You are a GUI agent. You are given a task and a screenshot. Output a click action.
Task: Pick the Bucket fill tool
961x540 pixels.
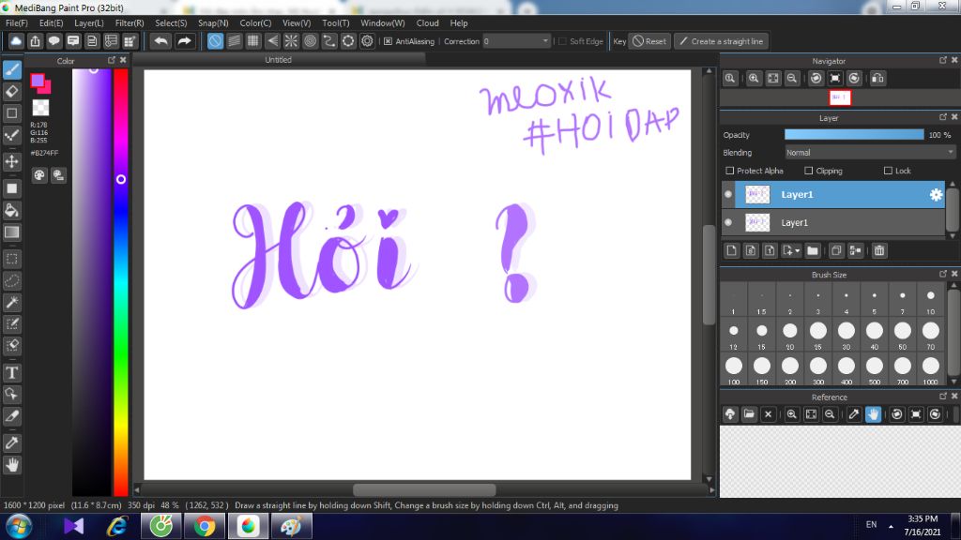point(11,211)
